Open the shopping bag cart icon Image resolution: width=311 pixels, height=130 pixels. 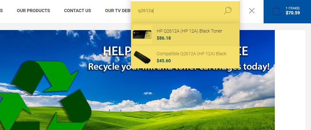tap(276, 11)
